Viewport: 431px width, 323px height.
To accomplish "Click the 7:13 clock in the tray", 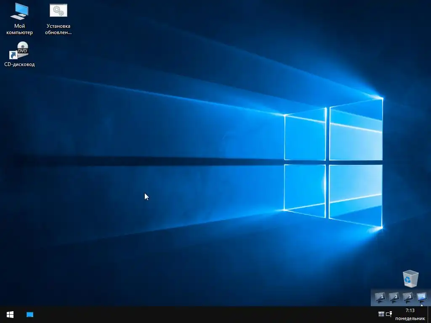I will [x=410, y=310].
